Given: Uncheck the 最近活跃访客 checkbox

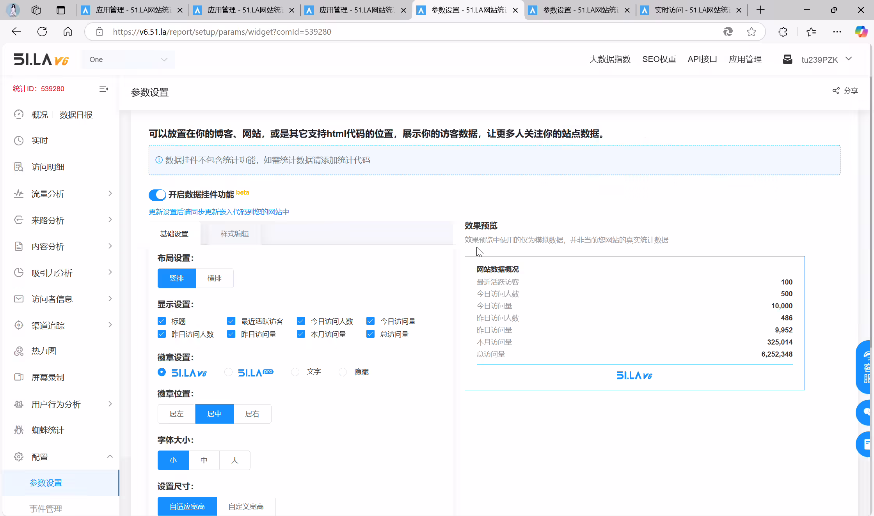Looking at the screenshot, I should tap(231, 321).
